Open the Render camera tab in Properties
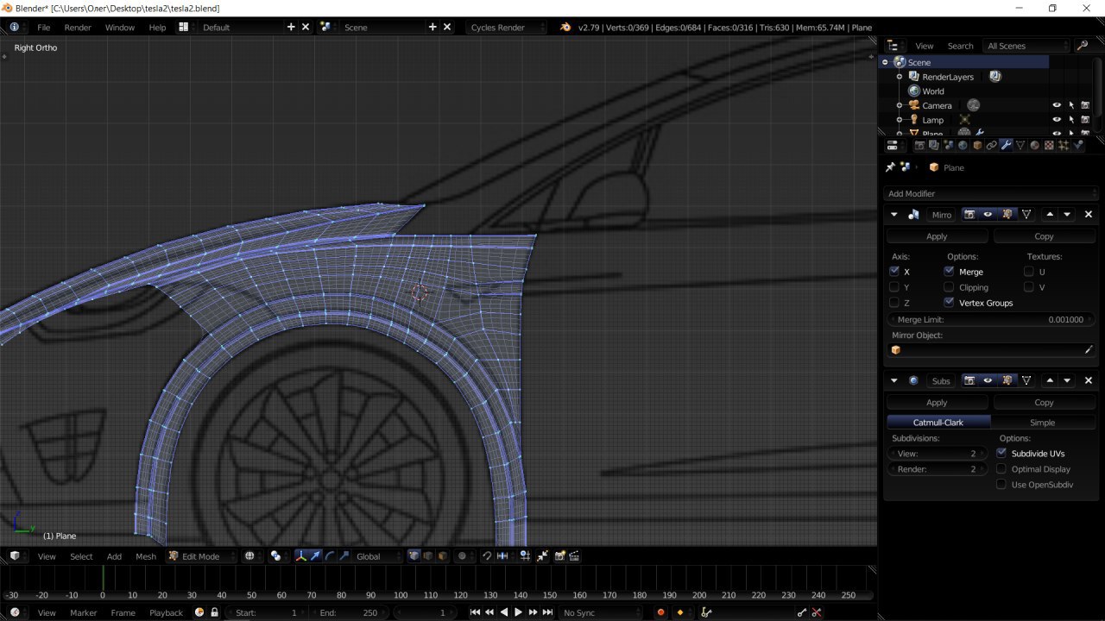This screenshot has width=1105, height=621. pos(919,145)
